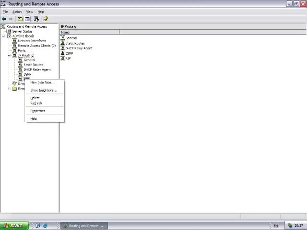
Task: Click the DHCP Relay Agent icon in right pane
Action: [x=63, y=48]
